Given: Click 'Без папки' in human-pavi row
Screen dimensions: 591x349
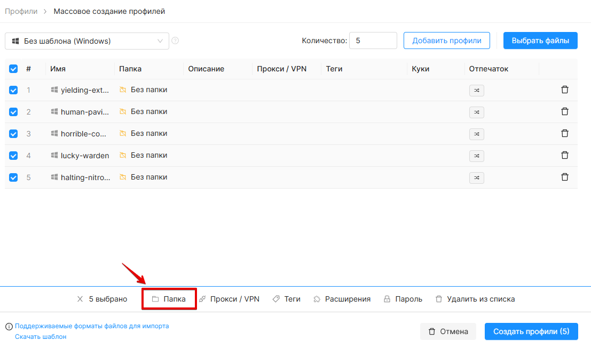Looking at the screenshot, I should click(x=149, y=111).
